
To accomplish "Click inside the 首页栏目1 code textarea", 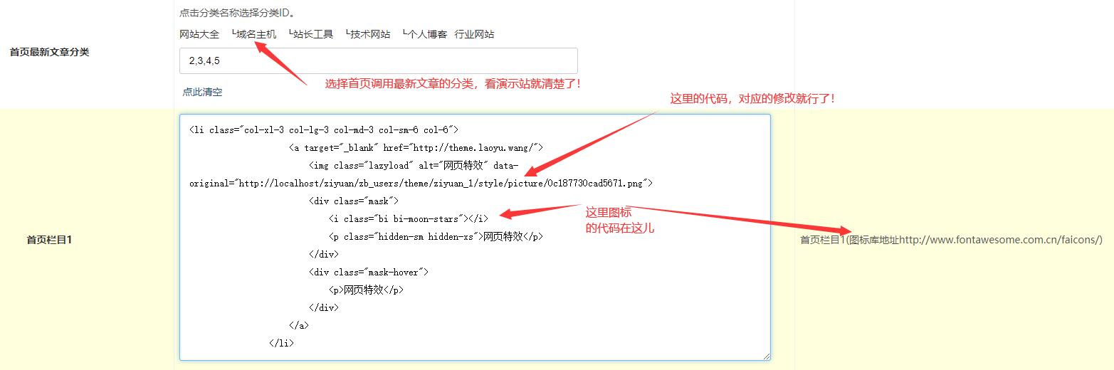I will point(475,237).
